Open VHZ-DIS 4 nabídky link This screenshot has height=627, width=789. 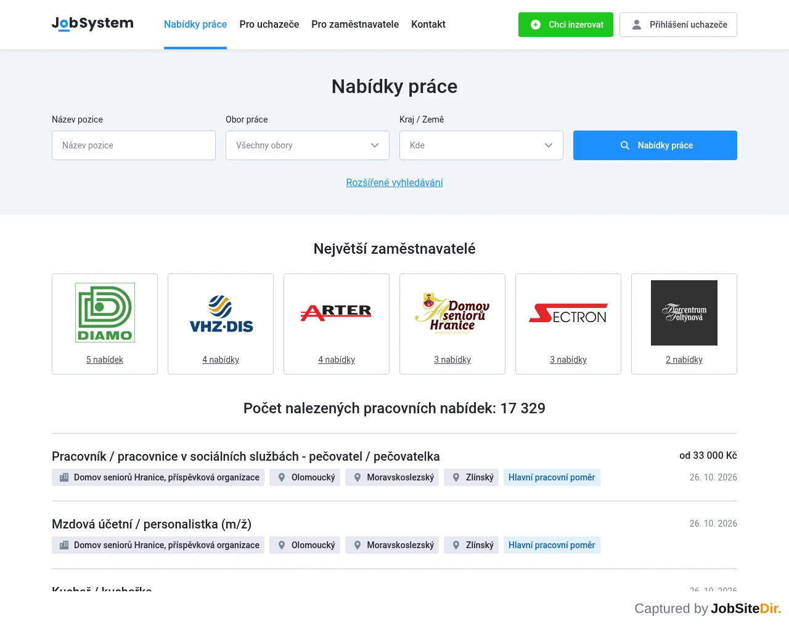221,360
